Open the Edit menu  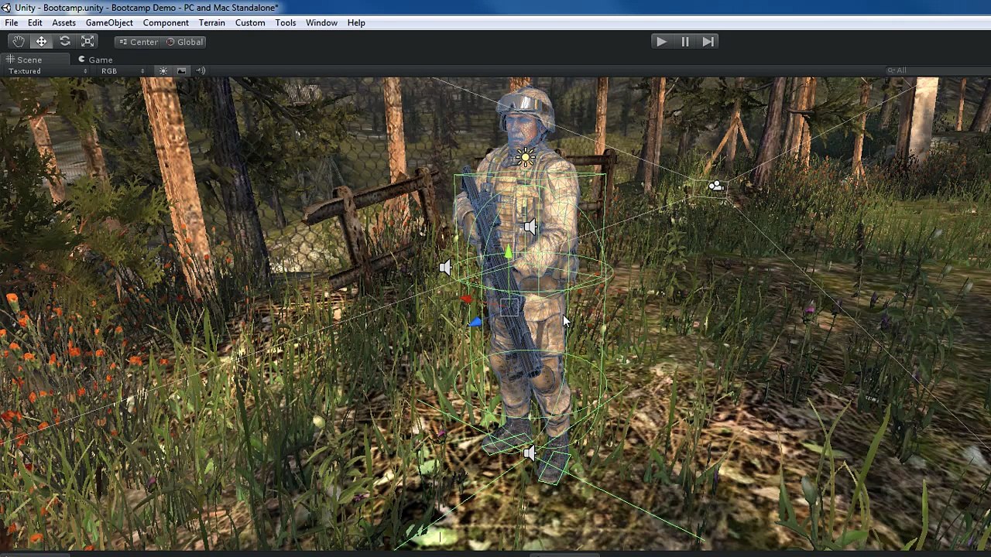(35, 22)
